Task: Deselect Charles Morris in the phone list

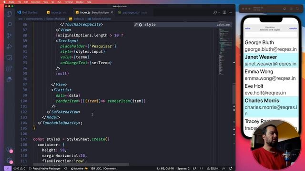Action: click(x=271, y=107)
